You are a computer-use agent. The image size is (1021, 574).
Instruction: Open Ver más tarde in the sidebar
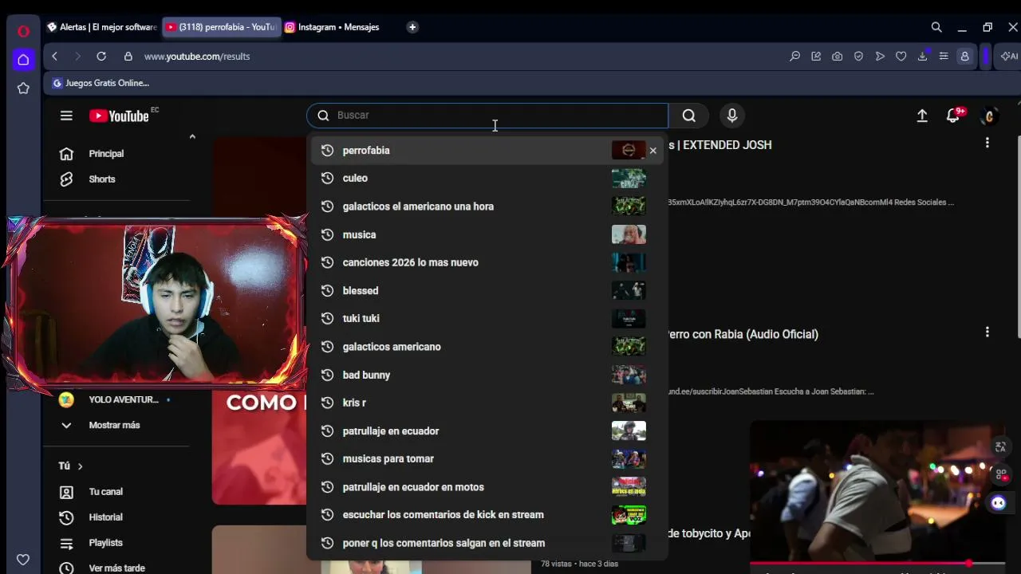[x=116, y=568]
